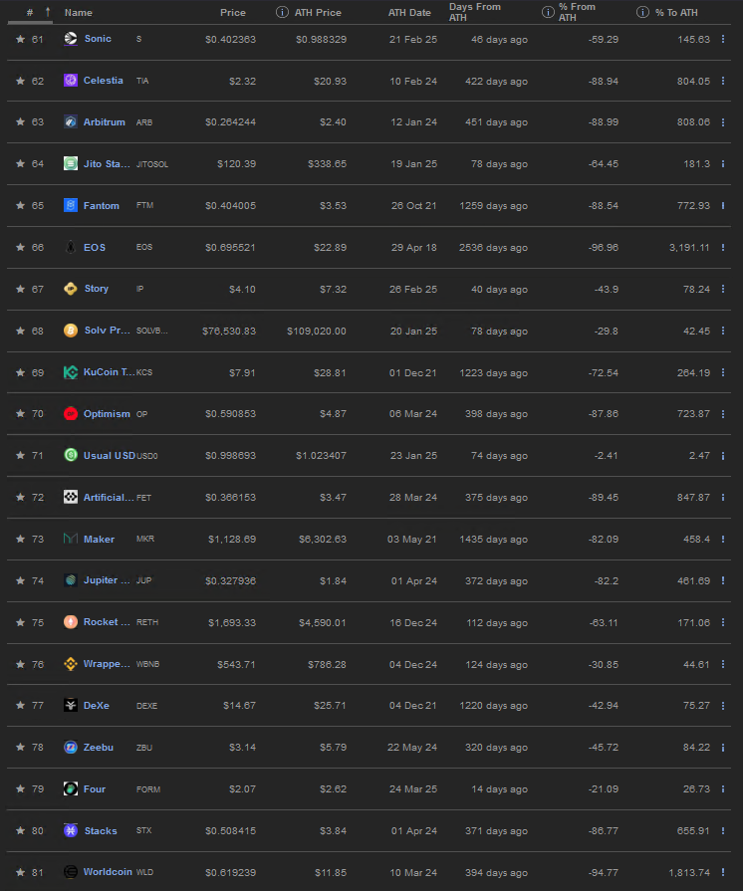The height and width of the screenshot is (891, 743).
Task: Sort by ATH Date column header
Action: pyautogui.click(x=409, y=13)
